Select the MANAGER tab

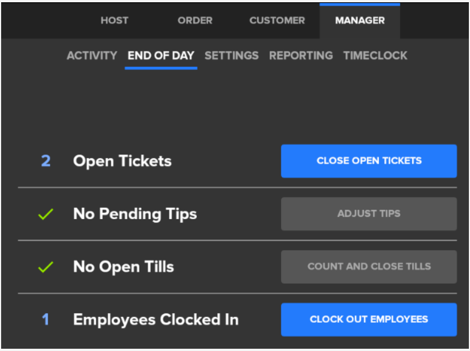coord(359,20)
